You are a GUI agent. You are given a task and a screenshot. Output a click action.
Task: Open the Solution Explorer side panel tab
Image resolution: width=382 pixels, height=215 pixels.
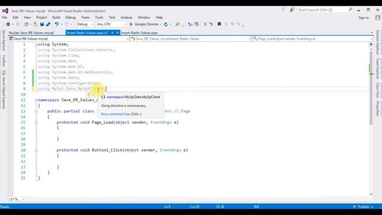[378, 42]
